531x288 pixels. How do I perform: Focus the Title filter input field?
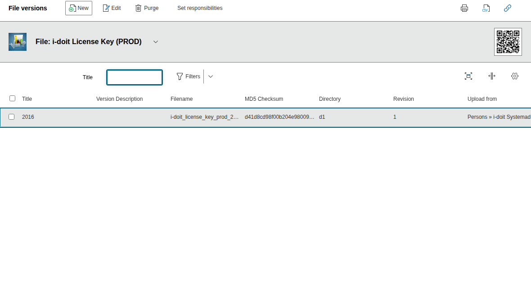coord(135,77)
